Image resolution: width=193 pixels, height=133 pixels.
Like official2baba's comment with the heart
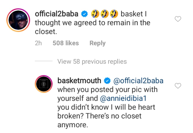[178, 19]
